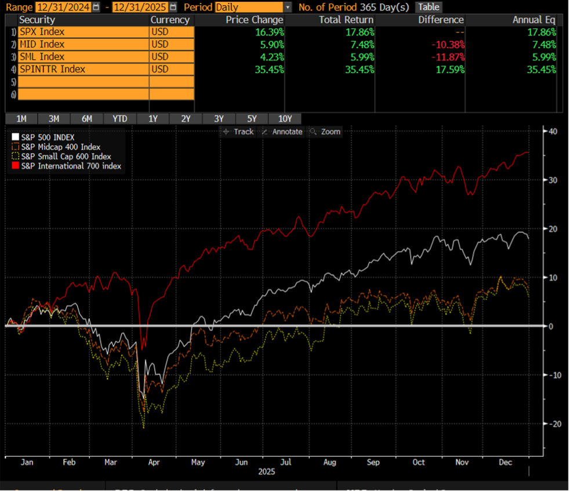This screenshot has width=570, height=491.
Task: Open calendar picker for end date 12/31/2025
Action: point(173,7)
